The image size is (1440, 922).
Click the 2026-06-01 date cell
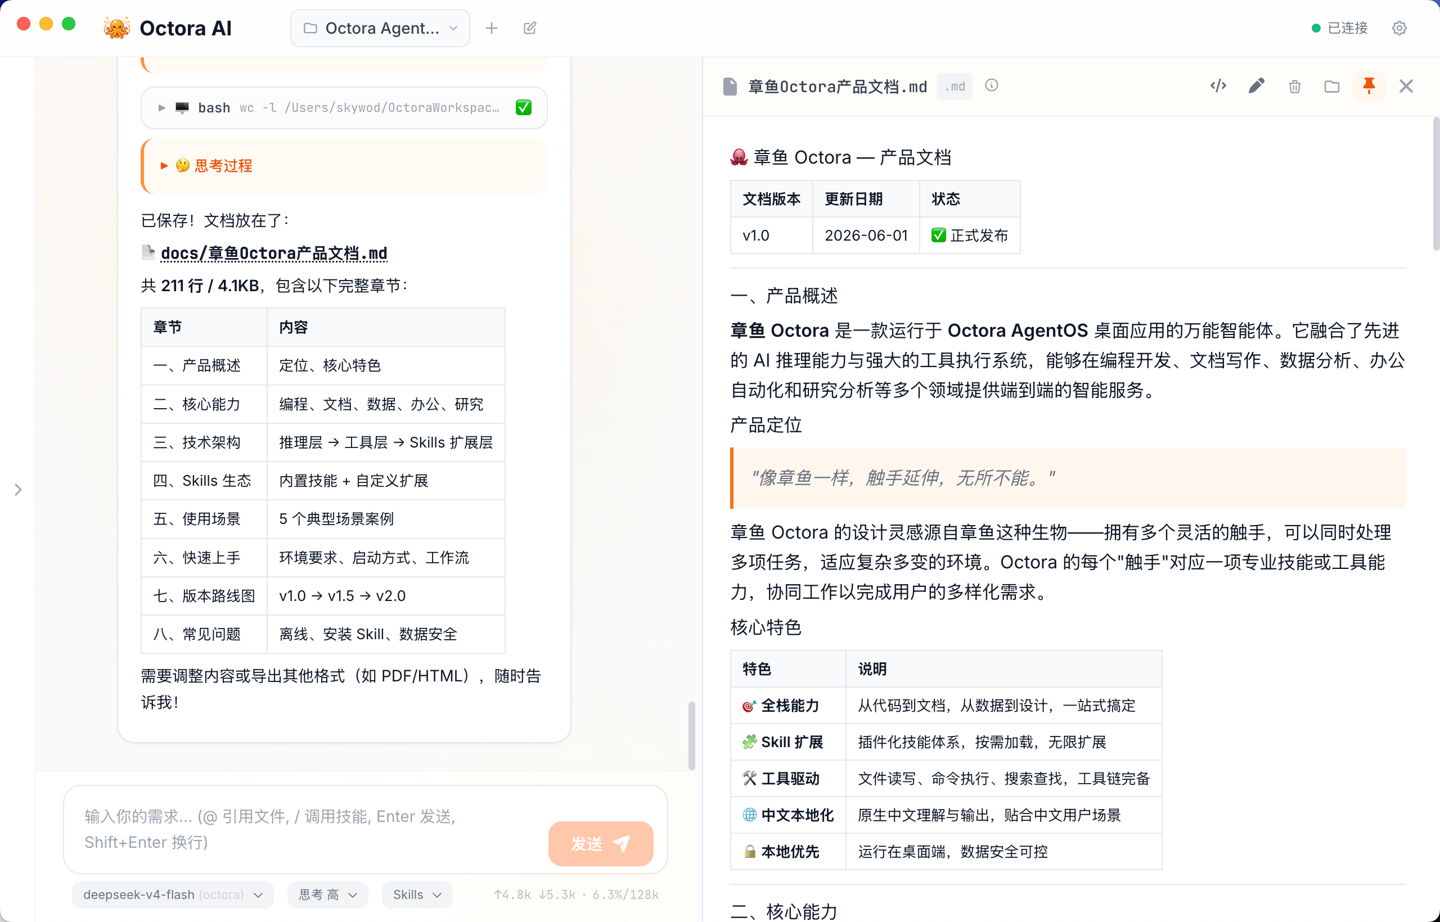[866, 236]
